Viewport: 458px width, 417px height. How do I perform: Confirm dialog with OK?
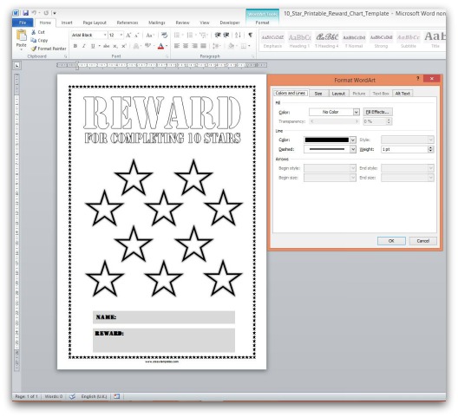click(391, 241)
